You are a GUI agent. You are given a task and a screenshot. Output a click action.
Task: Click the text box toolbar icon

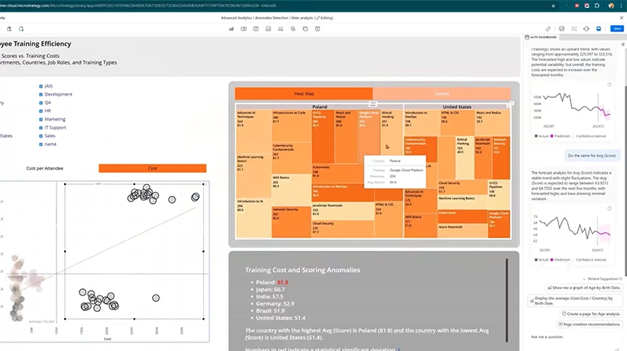point(256,29)
